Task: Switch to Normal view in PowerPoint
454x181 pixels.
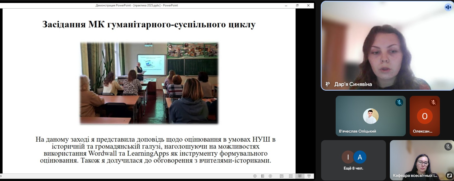Action: coord(281,176)
